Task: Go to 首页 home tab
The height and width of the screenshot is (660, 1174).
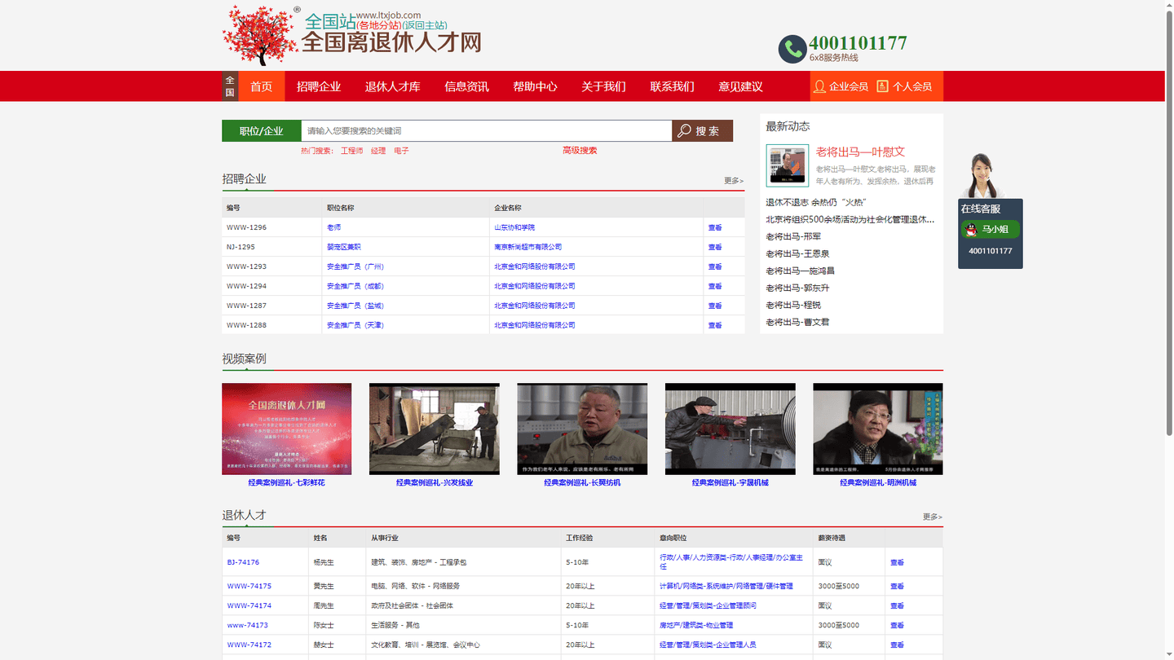Action: pyautogui.click(x=262, y=86)
